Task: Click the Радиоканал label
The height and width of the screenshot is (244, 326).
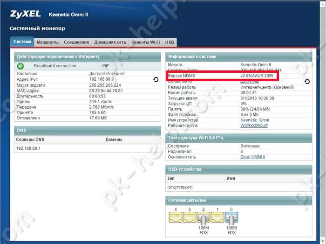Action: click(x=179, y=152)
